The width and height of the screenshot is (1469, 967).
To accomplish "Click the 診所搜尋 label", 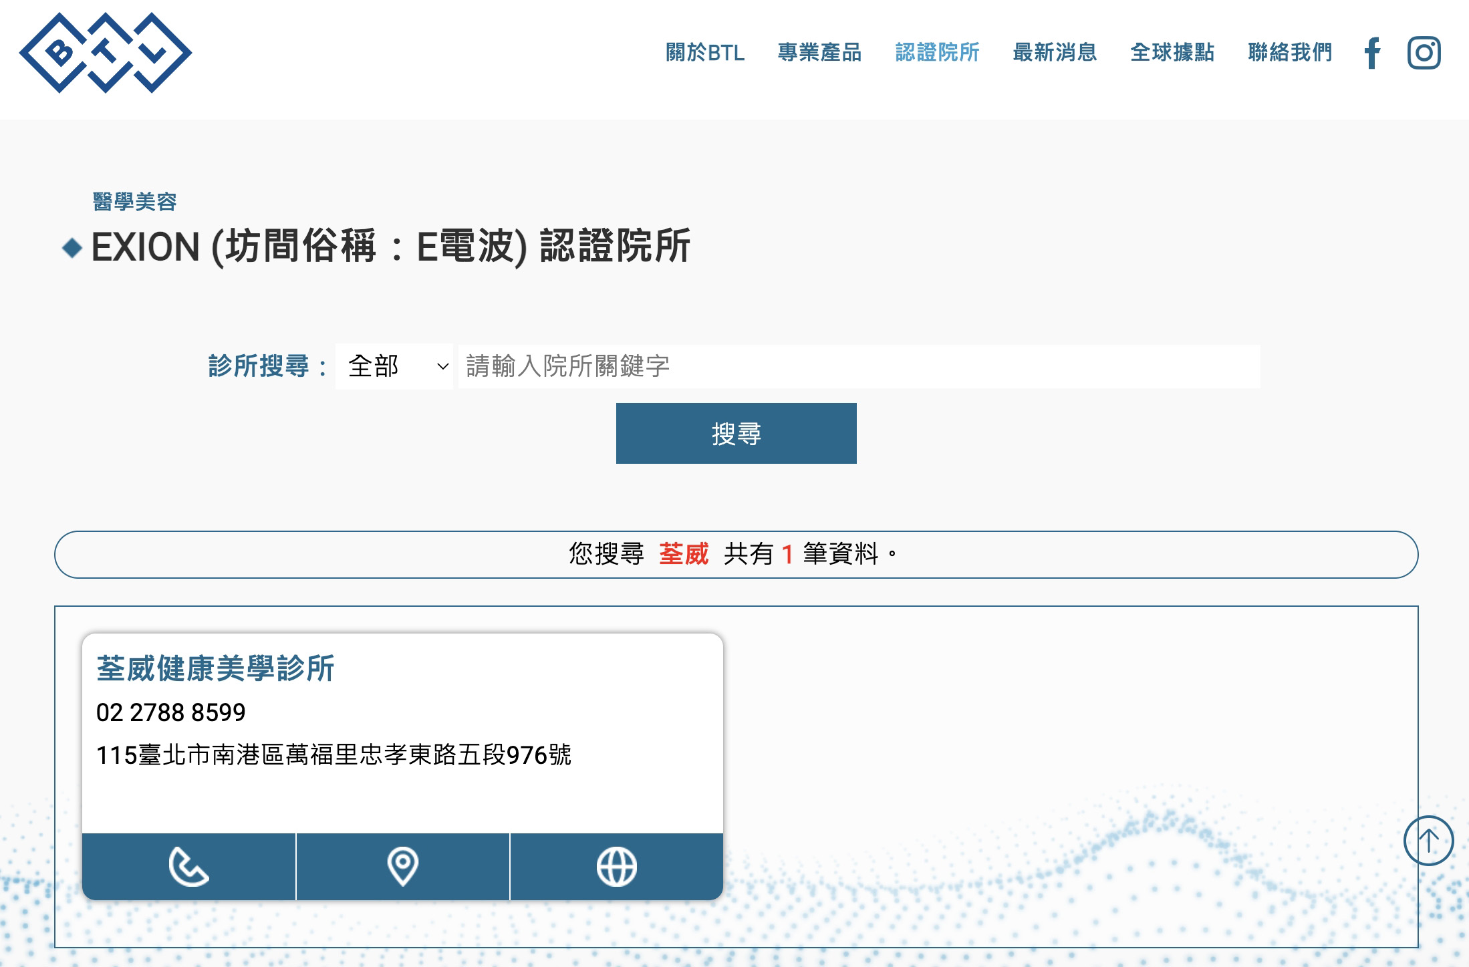I will [x=267, y=366].
